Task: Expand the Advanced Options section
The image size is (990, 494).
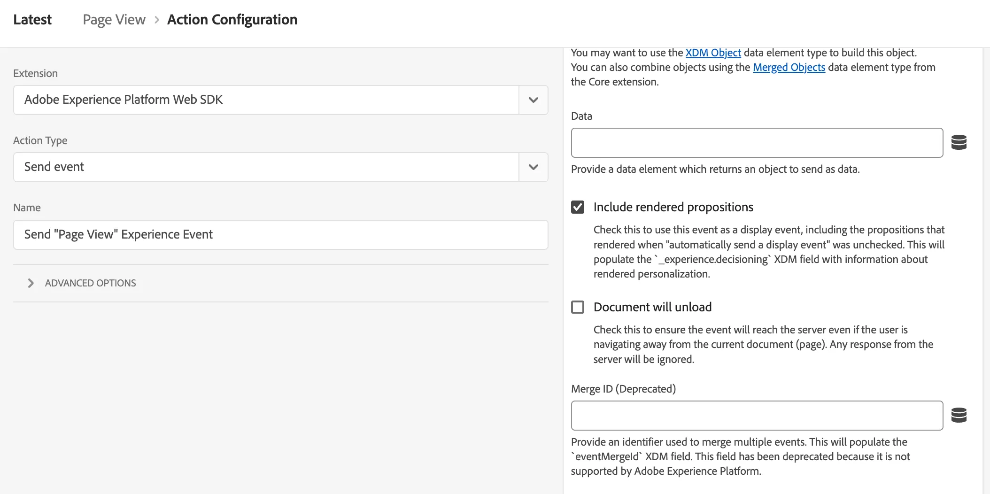Action: click(x=31, y=283)
